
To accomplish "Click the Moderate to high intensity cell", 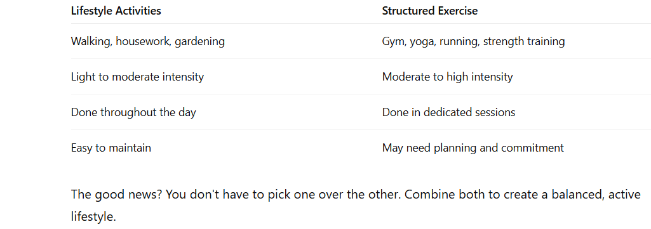I will tap(448, 77).
